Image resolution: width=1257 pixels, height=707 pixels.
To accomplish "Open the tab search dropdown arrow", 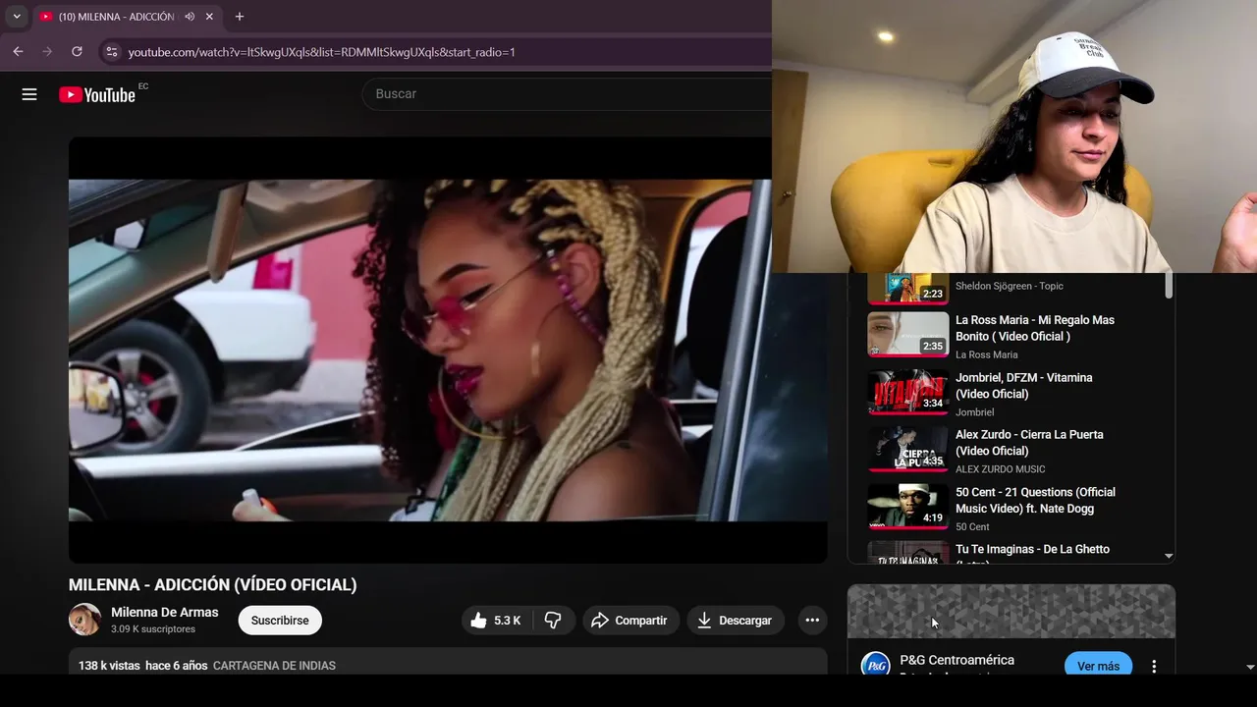I will (17, 17).
